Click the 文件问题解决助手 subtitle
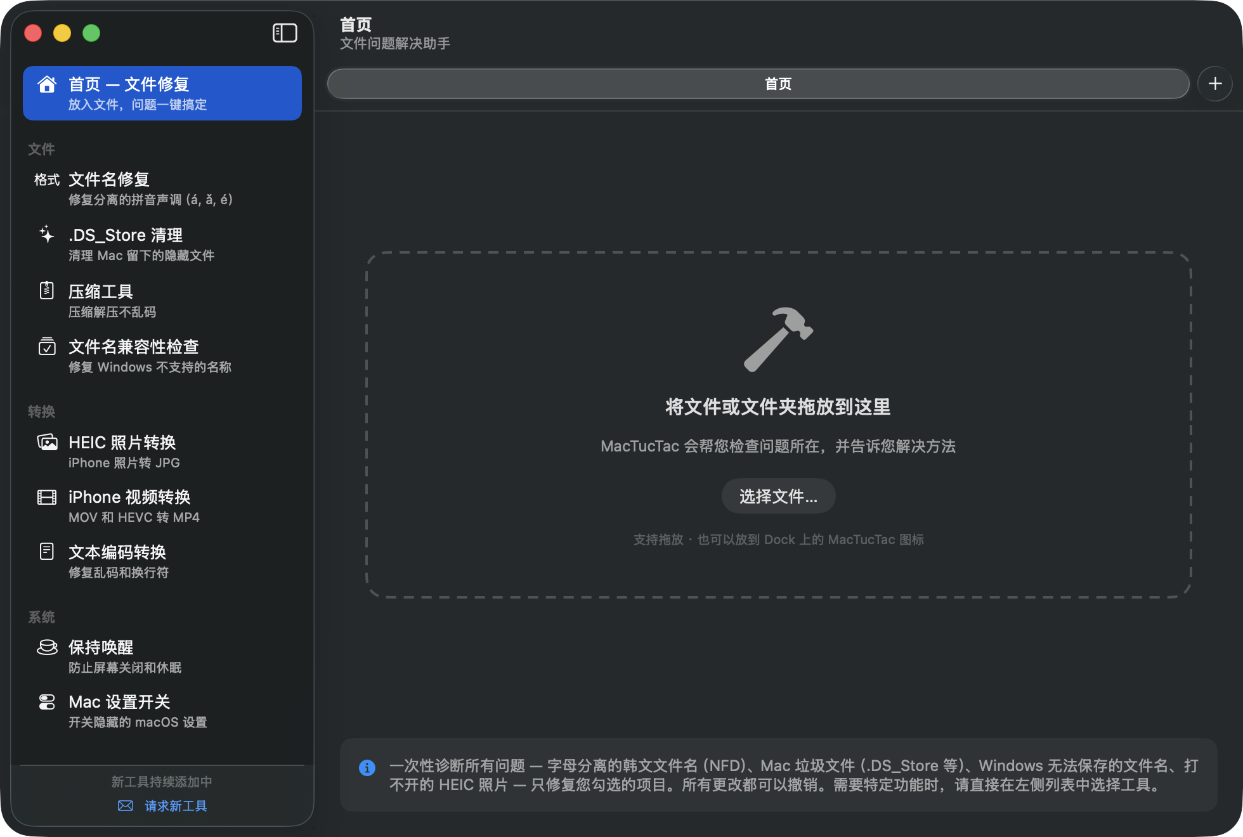Viewport: 1243px width, 837px height. [x=395, y=43]
